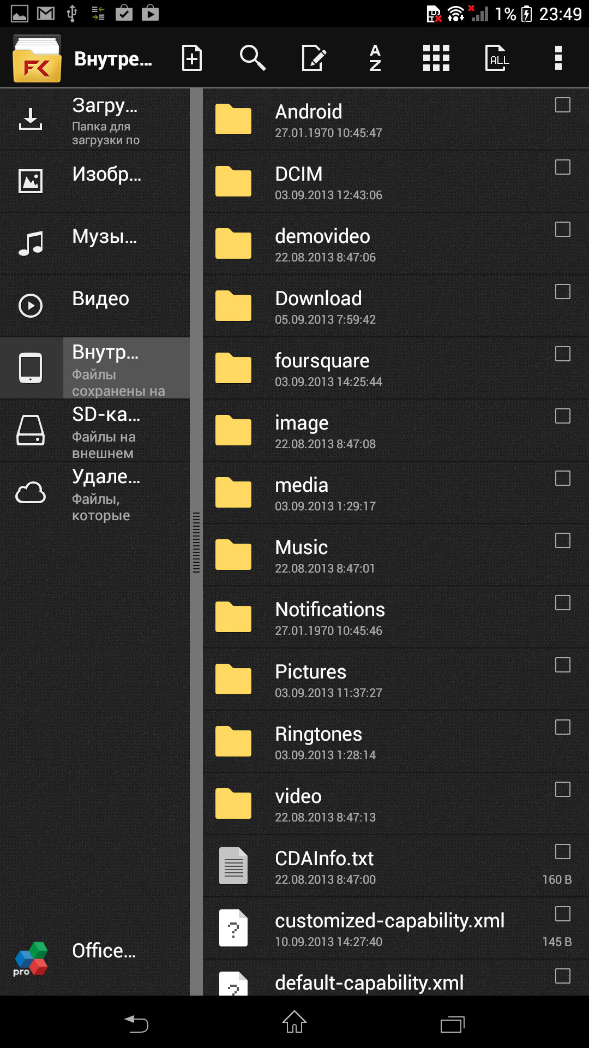The width and height of the screenshot is (589, 1048).
Task: Tap the FX file manager app logo
Action: tap(37, 59)
